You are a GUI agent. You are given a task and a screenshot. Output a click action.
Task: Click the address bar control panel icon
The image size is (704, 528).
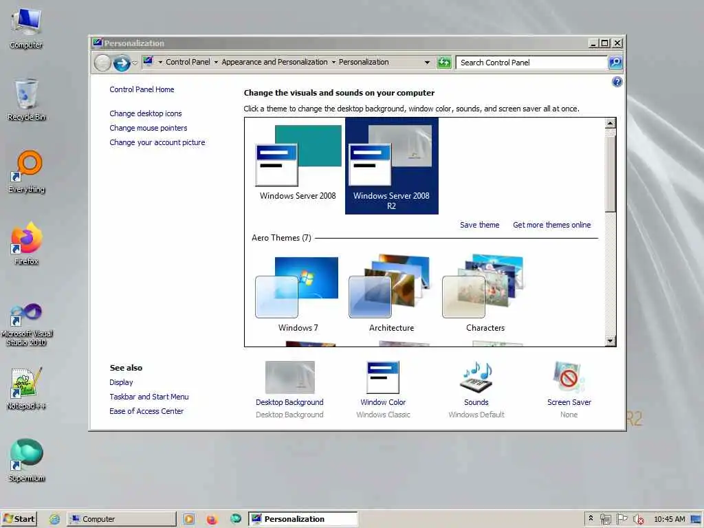[148, 61]
